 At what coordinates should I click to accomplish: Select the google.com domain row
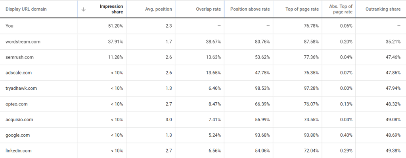[18, 135]
